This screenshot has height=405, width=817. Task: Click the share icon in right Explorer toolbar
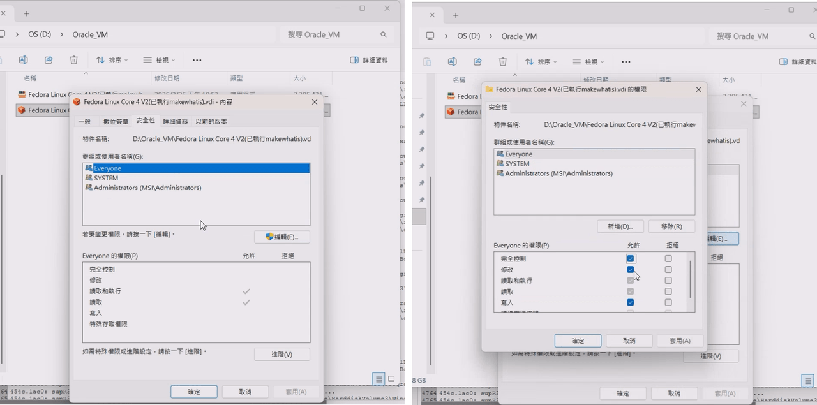click(x=477, y=62)
